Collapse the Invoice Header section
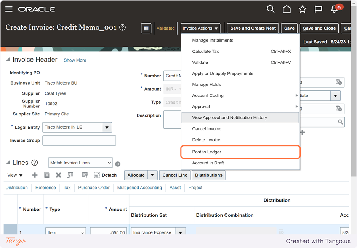This screenshot has height=248, width=357. pos(8,60)
